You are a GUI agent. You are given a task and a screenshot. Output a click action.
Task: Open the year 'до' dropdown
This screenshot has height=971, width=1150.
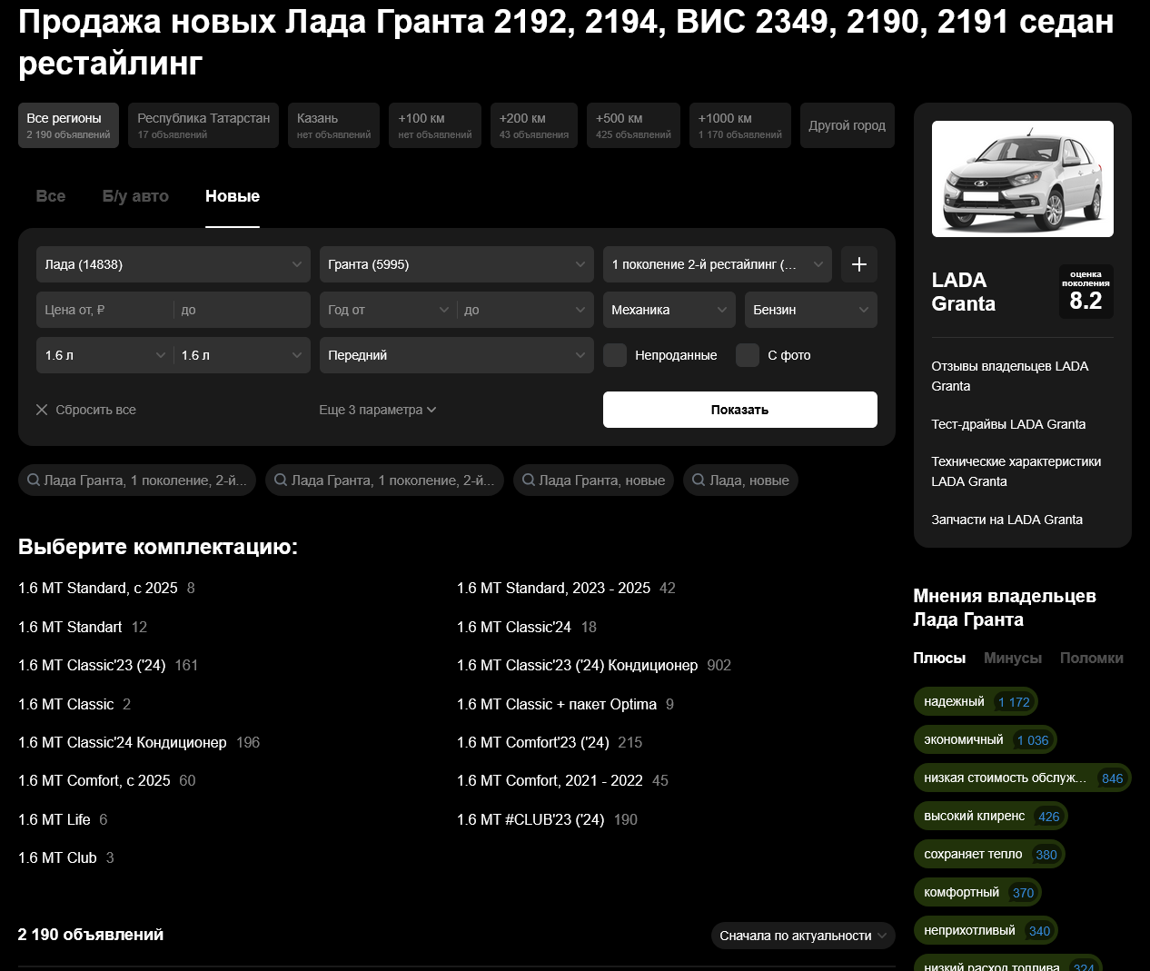click(525, 310)
